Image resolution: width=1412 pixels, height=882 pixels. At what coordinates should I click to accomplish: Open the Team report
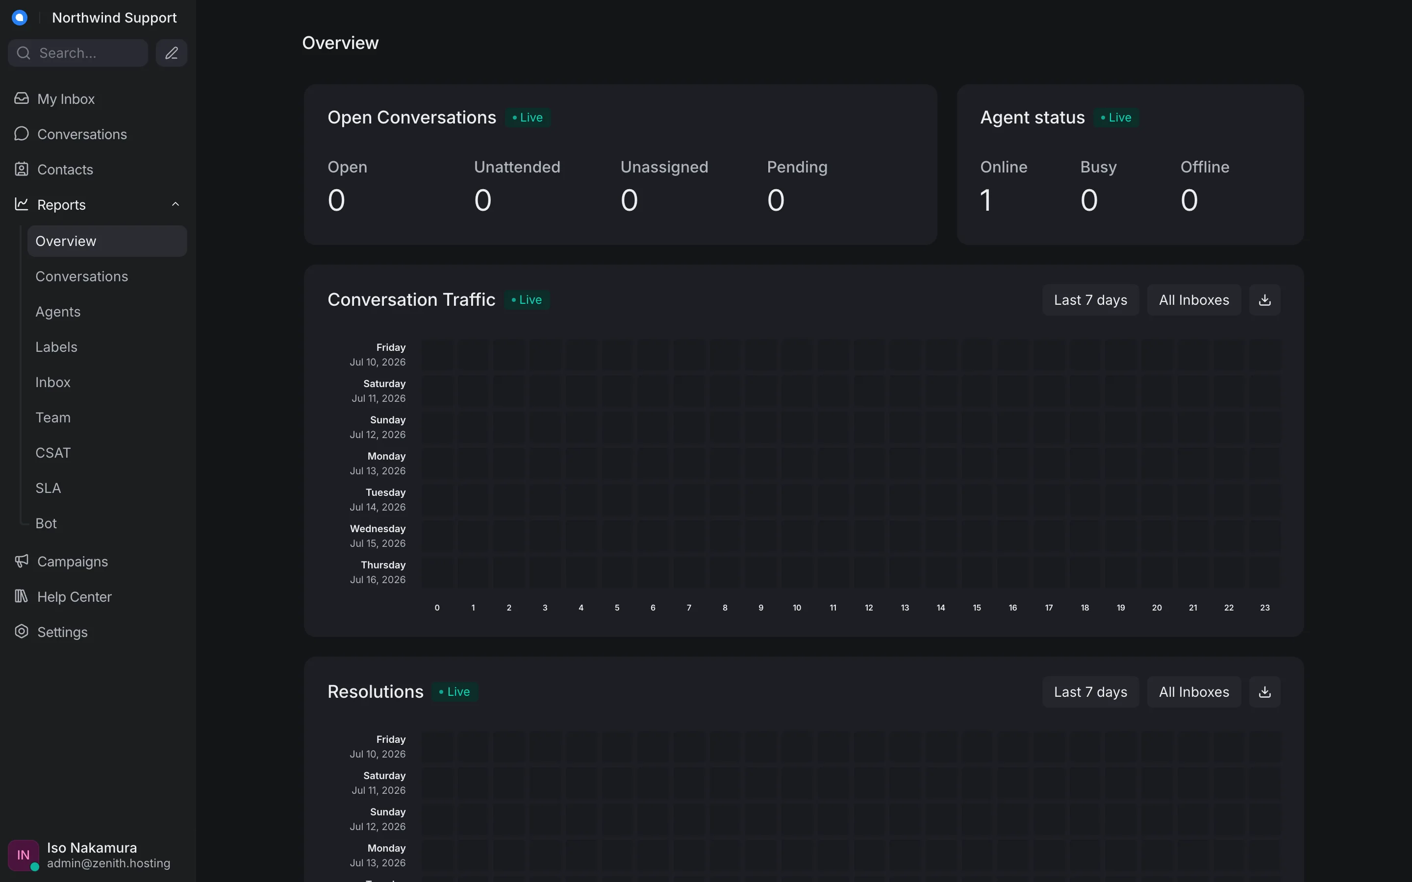pyautogui.click(x=107, y=417)
